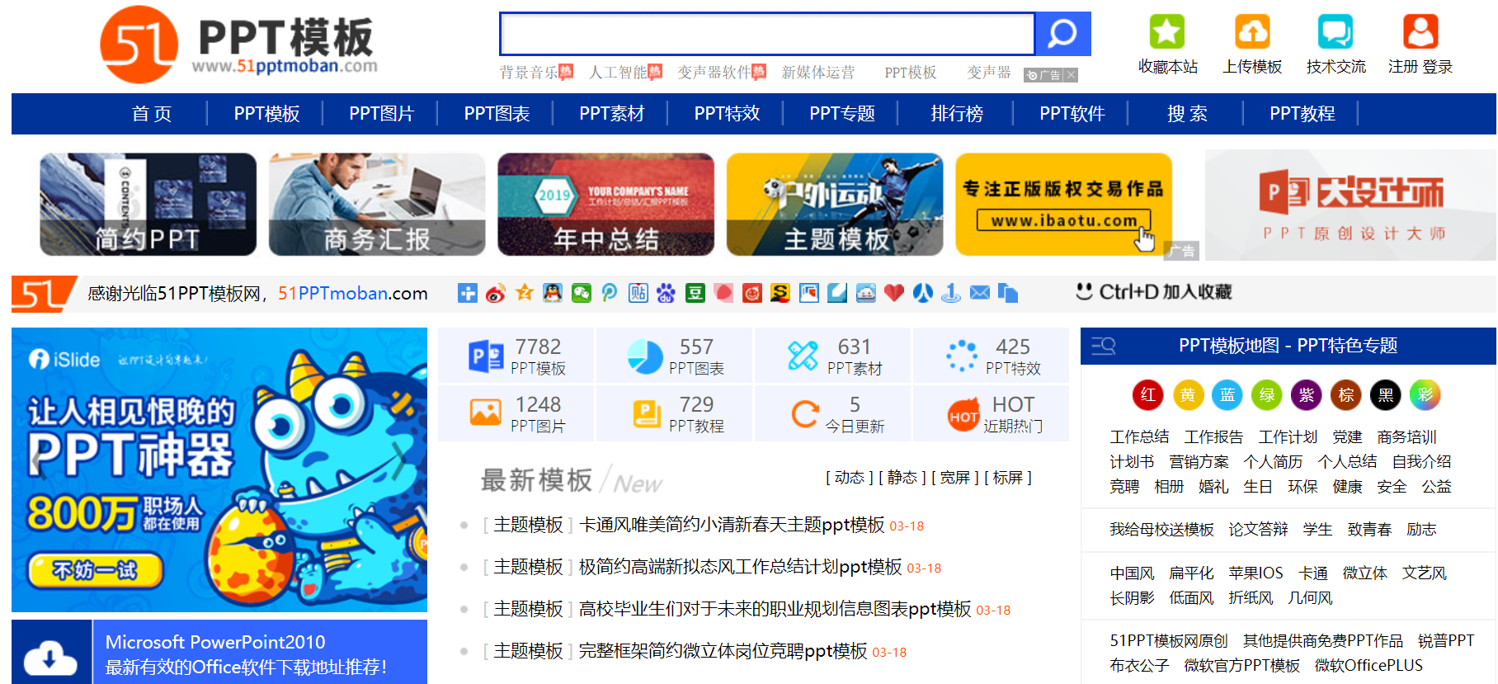Image resolution: width=1498 pixels, height=684 pixels.
Task: Open the PPT模板 navigation tab
Action: 266,114
